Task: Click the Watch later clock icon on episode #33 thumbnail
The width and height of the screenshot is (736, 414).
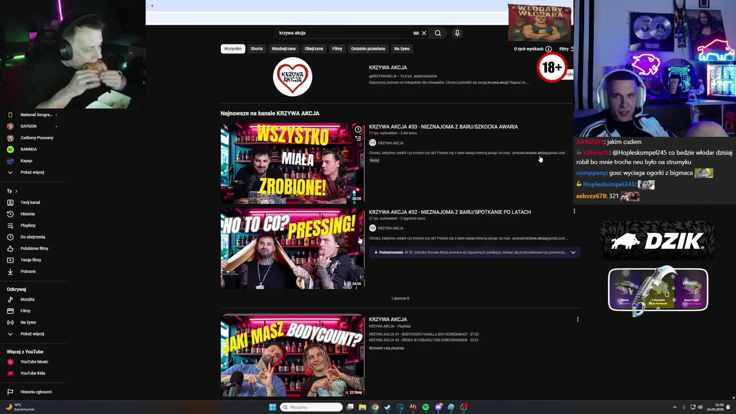Action: click(x=358, y=129)
